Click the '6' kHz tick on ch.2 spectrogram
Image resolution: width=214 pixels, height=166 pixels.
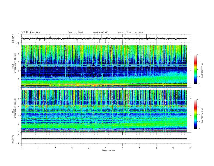19,107
